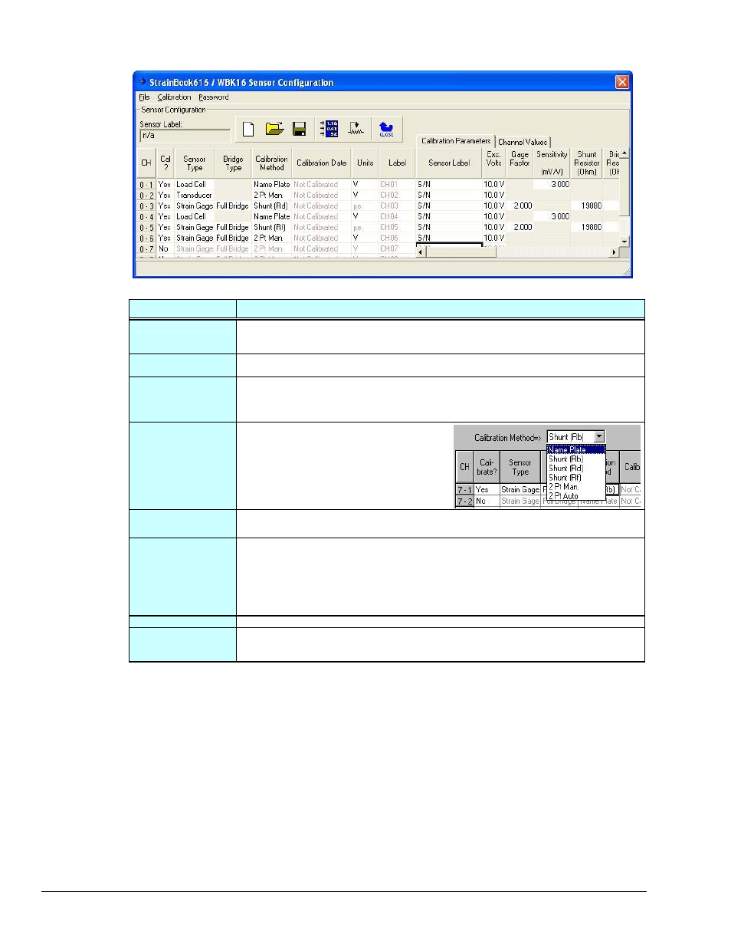Select channel row header 0 - 4
The image size is (731, 947).
tap(146, 217)
